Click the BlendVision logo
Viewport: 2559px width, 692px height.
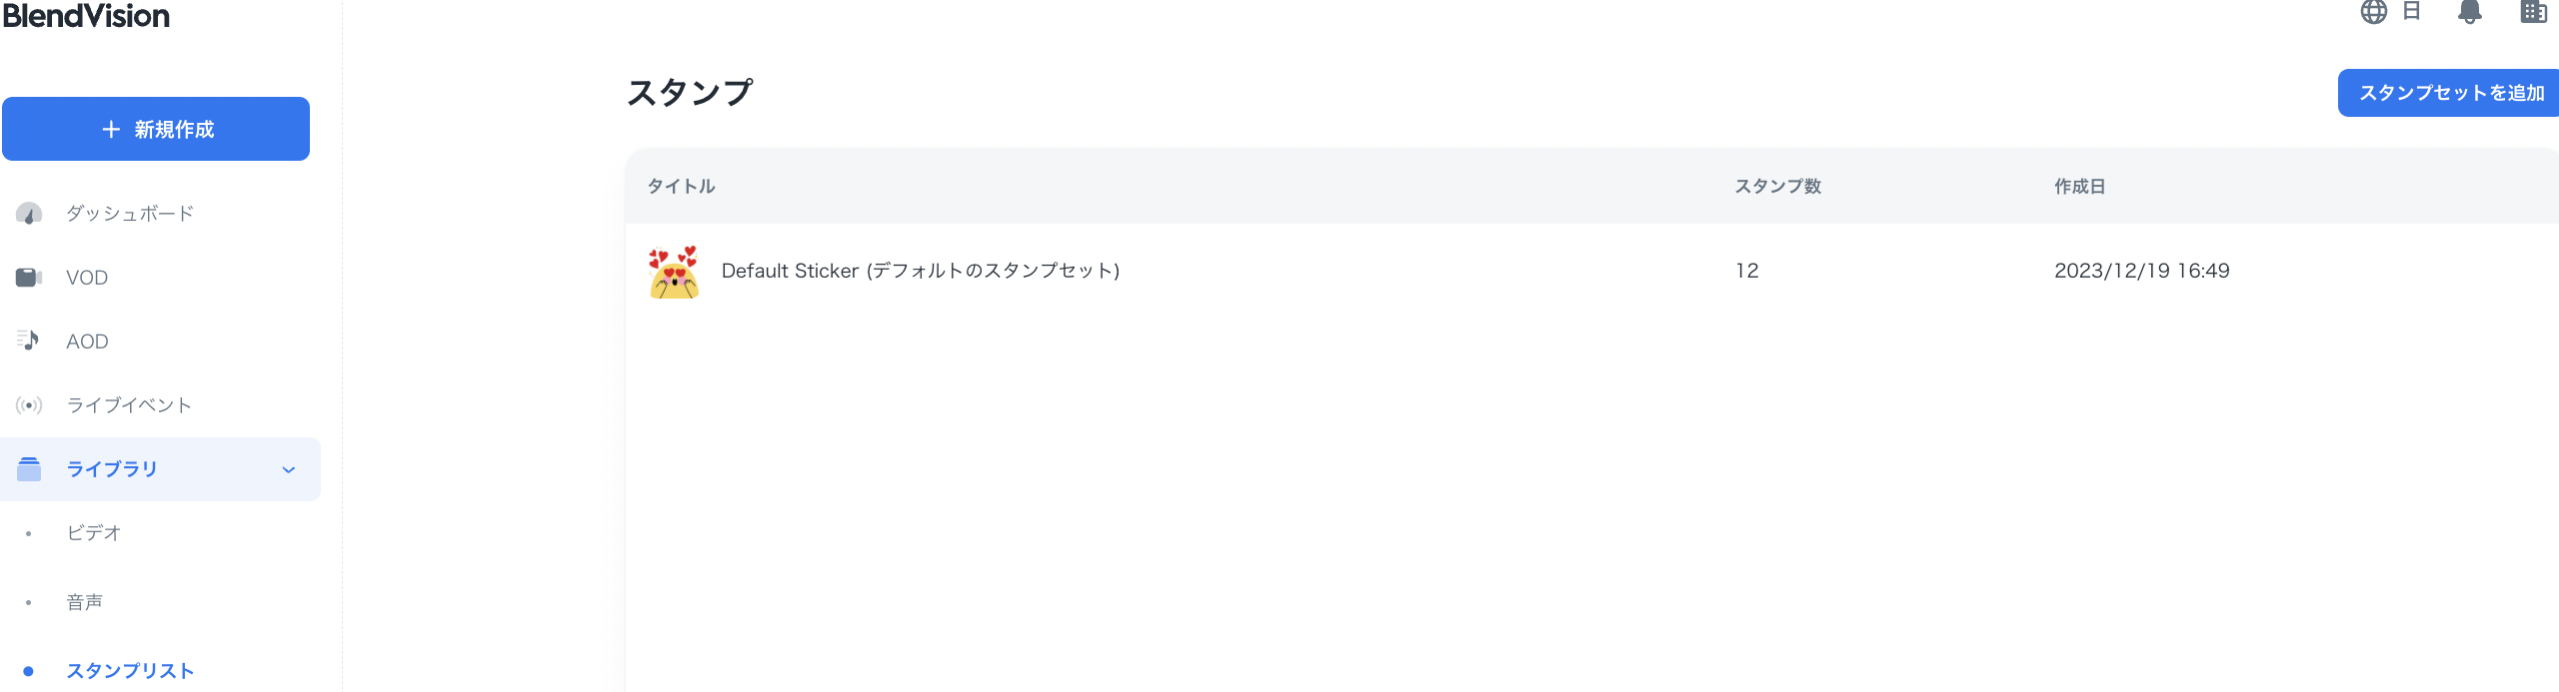point(87,16)
